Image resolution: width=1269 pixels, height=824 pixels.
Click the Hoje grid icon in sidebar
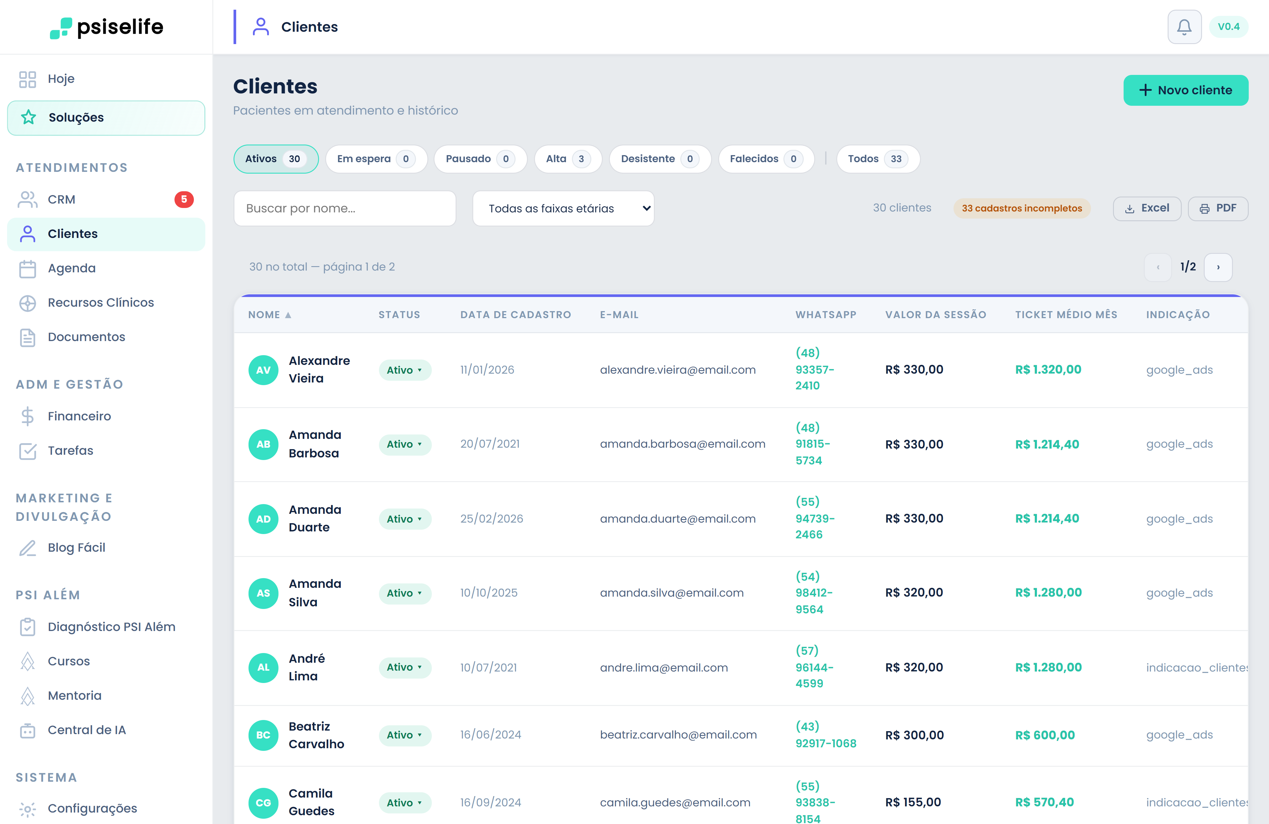[x=27, y=79]
